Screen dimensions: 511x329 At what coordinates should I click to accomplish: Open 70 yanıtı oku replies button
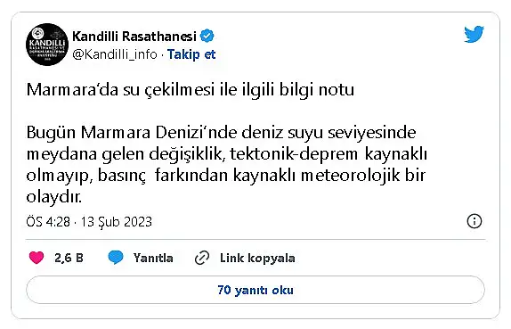click(x=255, y=290)
